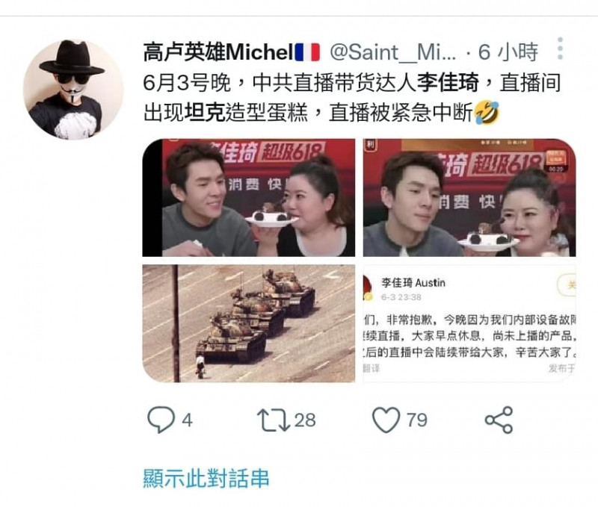This screenshot has height=507, width=598.
Task: Open the three-dot more options menu
Action: coord(560,49)
